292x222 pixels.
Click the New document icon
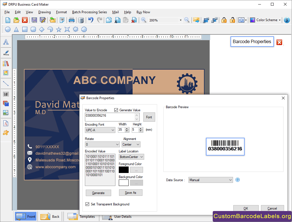pos(8,20)
